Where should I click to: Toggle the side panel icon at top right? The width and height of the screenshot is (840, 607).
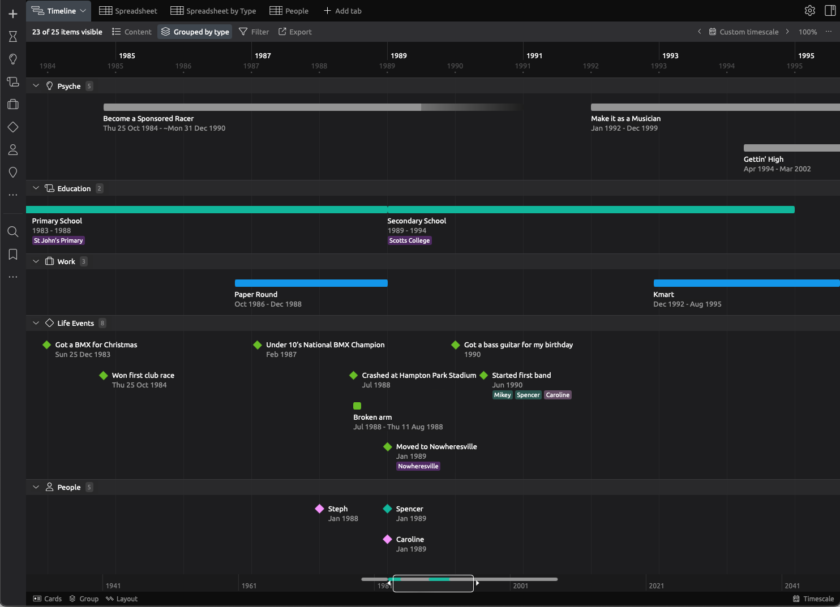pos(830,11)
